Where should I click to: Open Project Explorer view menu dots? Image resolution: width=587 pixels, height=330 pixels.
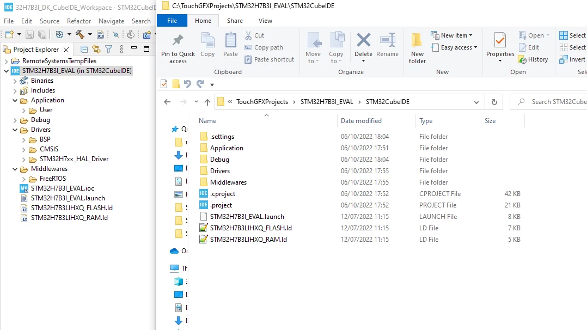click(121, 49)
